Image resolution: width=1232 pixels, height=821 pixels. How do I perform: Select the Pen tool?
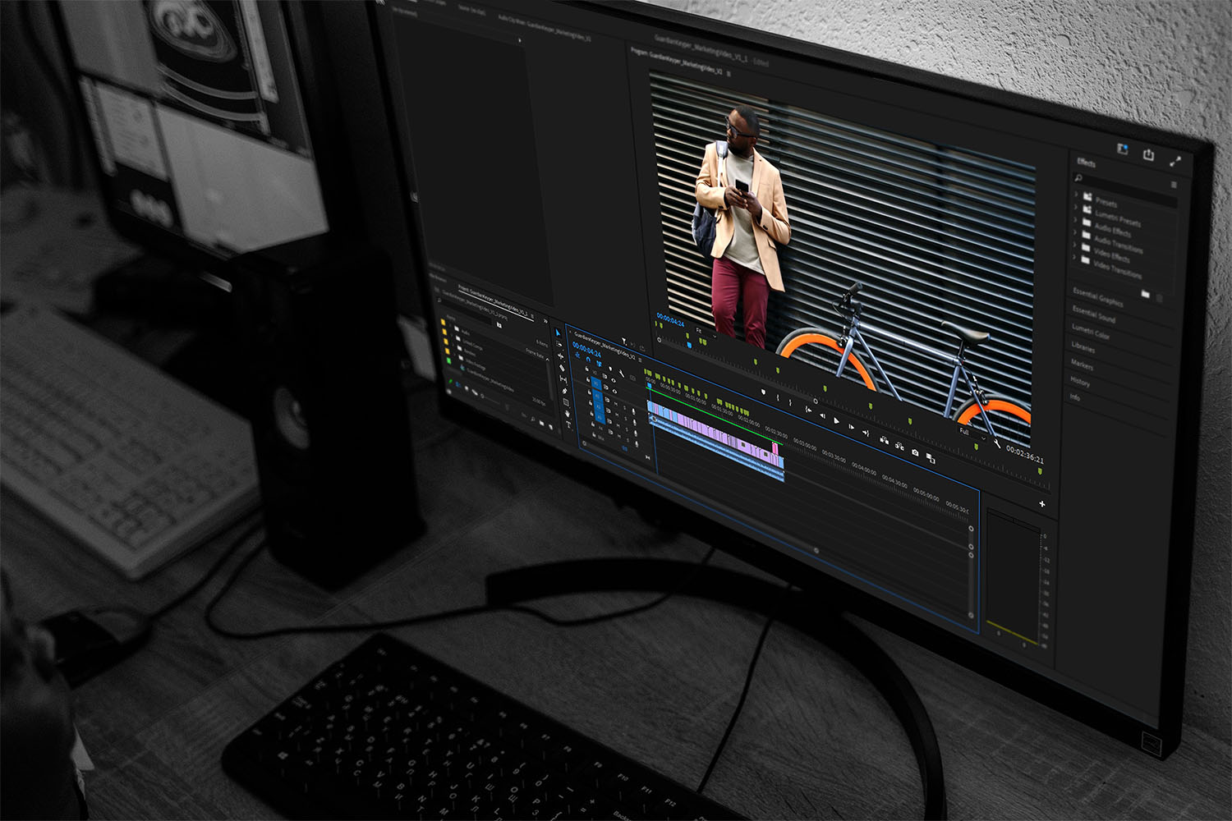[x=564, y=391]
